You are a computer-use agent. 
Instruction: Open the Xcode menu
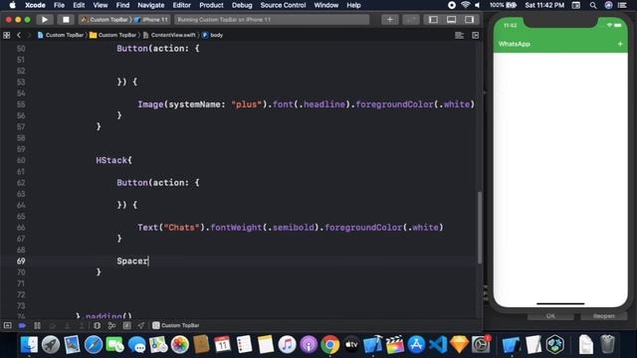pyautogui.click(x=35, y=5)
